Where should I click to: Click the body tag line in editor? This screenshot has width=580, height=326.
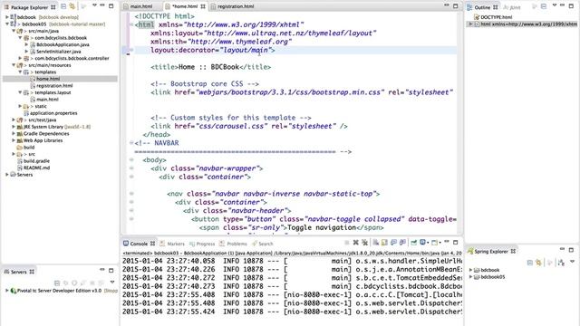154,160
